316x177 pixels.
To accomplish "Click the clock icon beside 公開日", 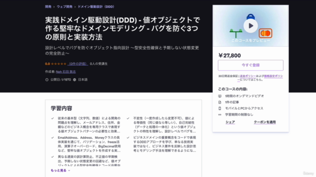I will click(x=47, y=80).
